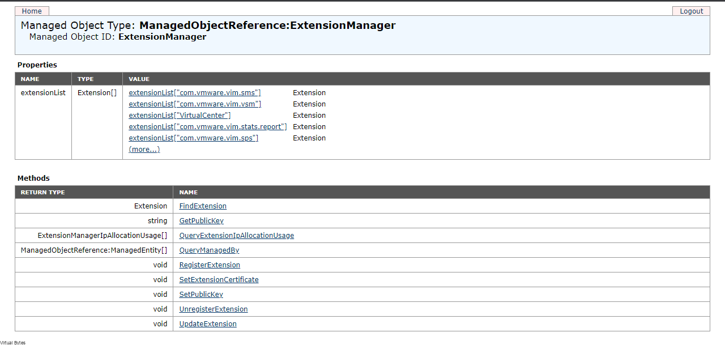Invoke the GetPublicKey method

point(201,220)
